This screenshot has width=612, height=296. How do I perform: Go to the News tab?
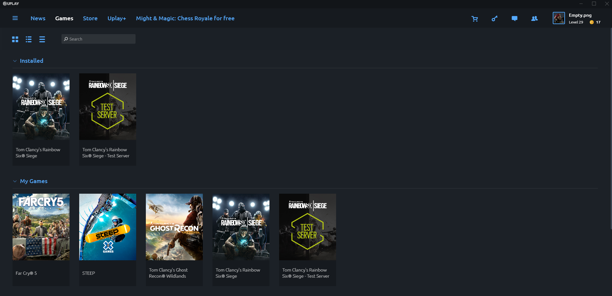pos(38,18)
